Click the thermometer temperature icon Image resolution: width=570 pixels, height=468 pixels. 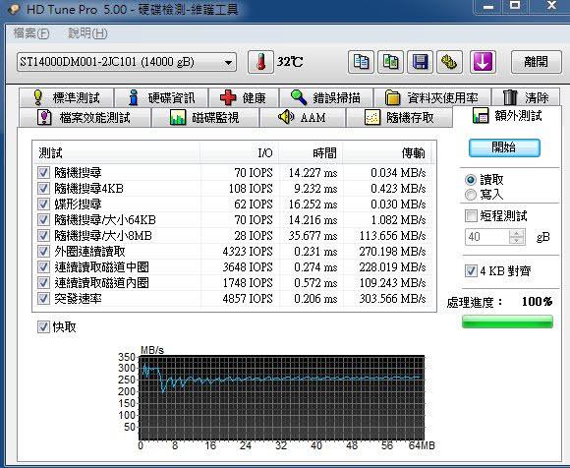click(260, 62)
